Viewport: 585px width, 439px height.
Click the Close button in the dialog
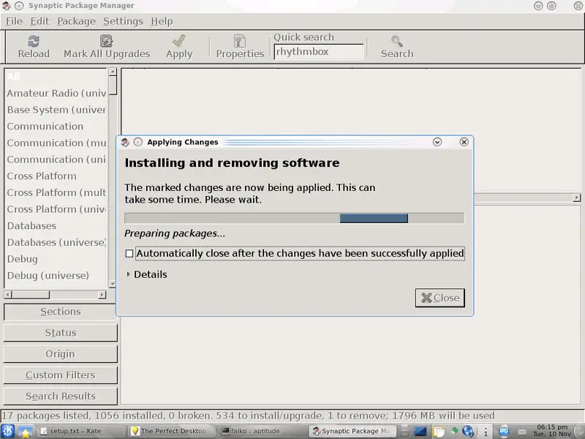[440, 298]
